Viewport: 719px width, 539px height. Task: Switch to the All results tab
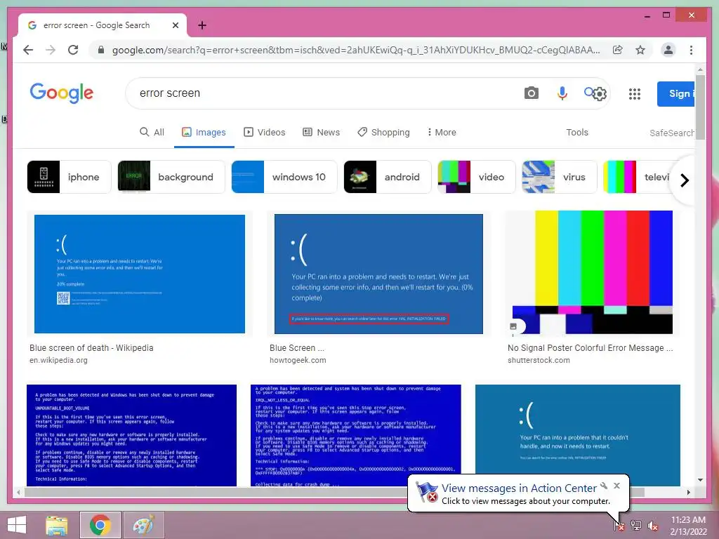point(152,132)
